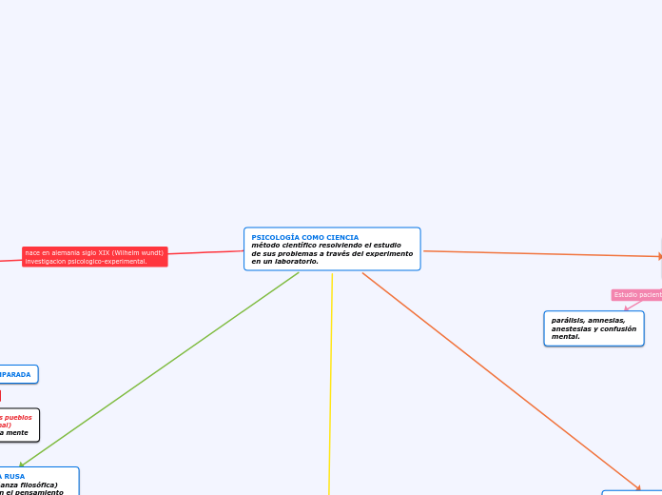Screen dimensions: 662x495
Task: Select the 'RUSA' node at bottom left
Action: click(39, 481)
